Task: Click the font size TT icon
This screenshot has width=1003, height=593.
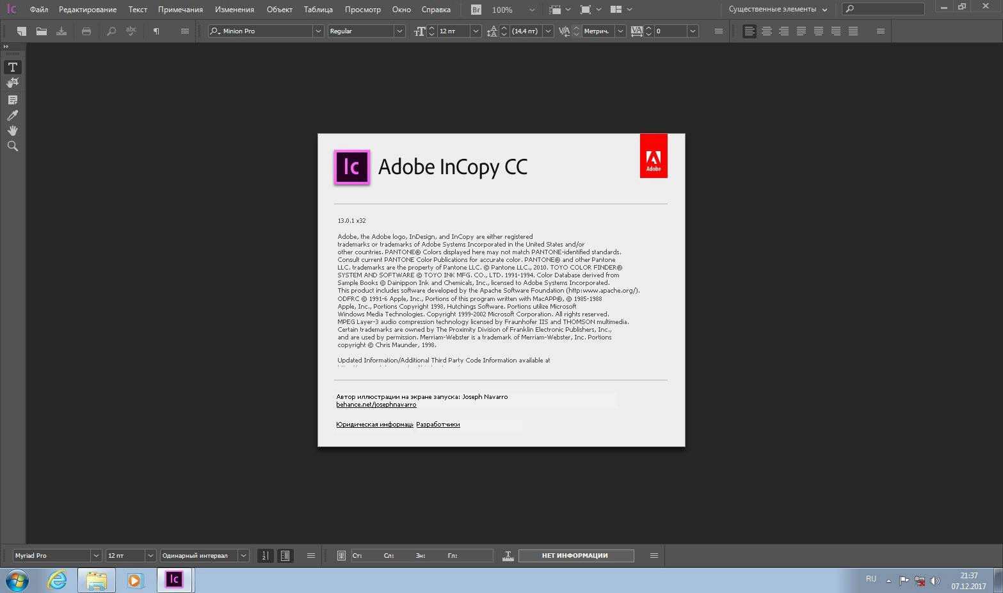Action: point(420,31)
